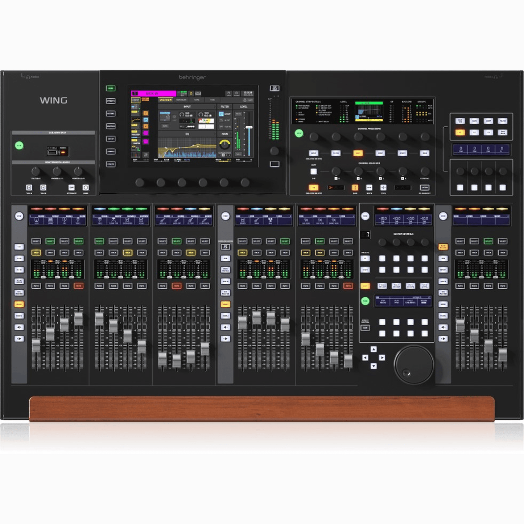
Task: Activate the TALK A button
Action: (29, 187)
